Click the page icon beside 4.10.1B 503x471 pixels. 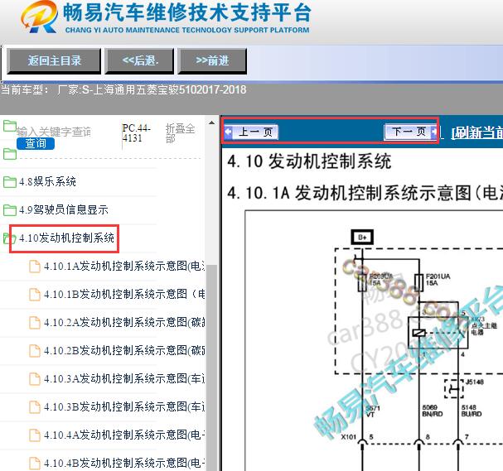[35, 295]
